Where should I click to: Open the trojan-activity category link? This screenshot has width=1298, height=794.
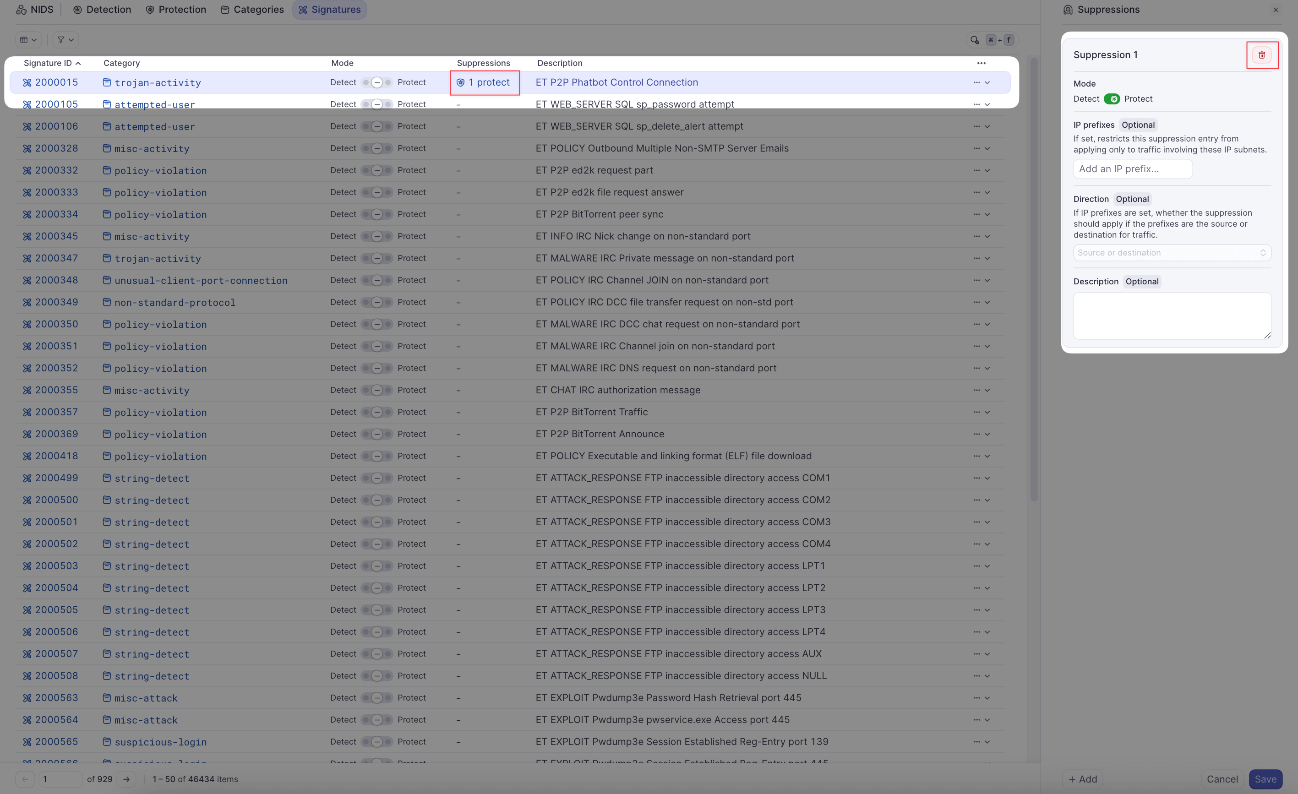(158, 83)
